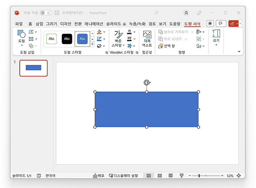The height and width of the screenshot is (188, 256).
Task: Click the blue rectangle shape on slide
Action: (147, 110)
